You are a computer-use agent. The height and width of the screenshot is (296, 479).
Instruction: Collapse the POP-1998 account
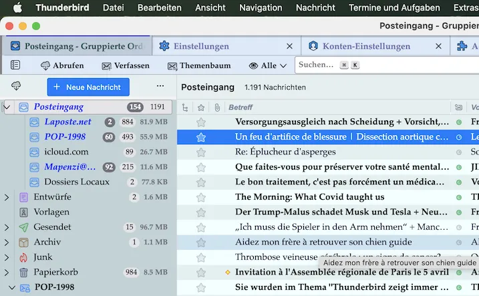pos(12,287)
